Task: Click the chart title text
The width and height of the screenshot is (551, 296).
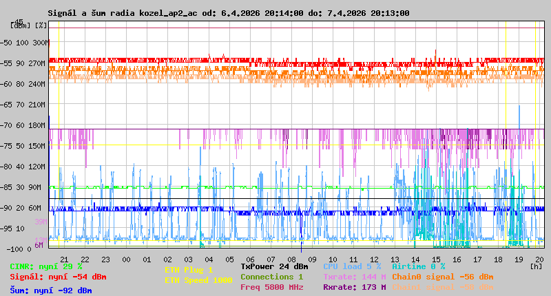Action: (x=228, y=13)
